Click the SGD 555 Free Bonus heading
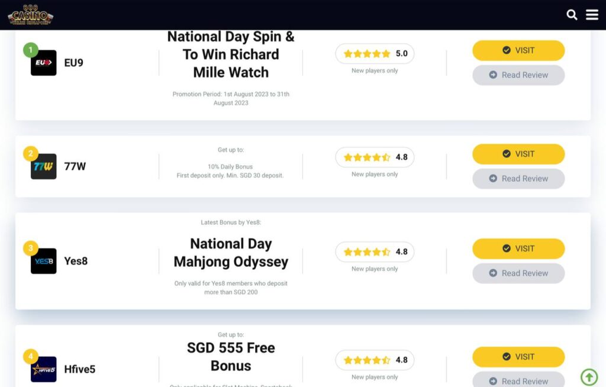Screen dimensions: 606x387 click(230, 357)
